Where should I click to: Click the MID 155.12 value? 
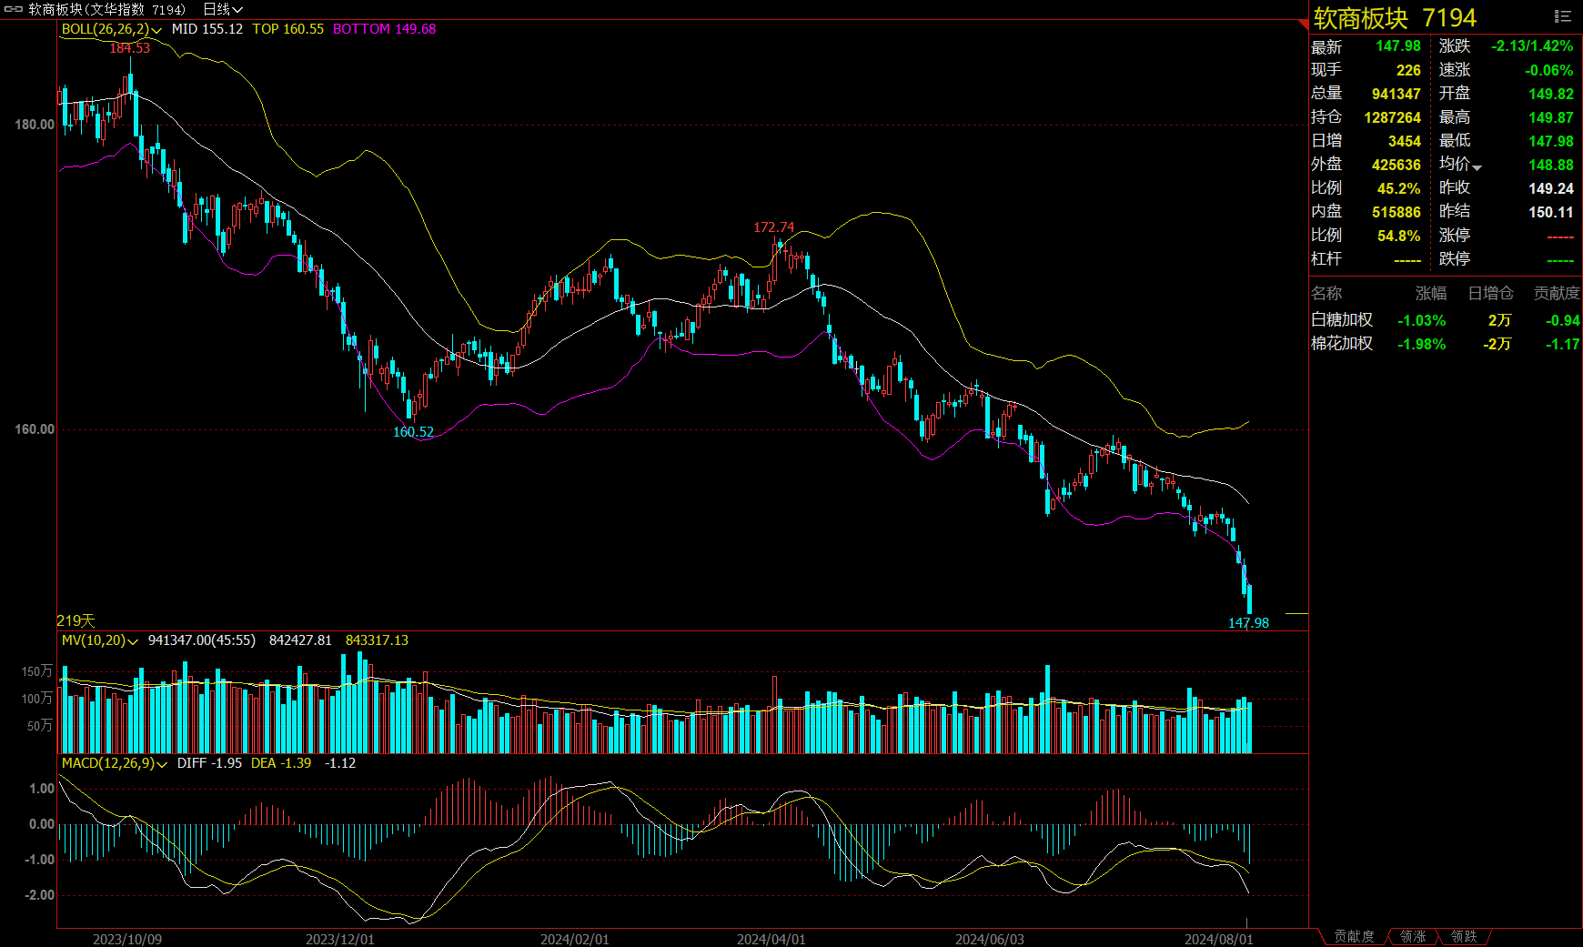207,29
